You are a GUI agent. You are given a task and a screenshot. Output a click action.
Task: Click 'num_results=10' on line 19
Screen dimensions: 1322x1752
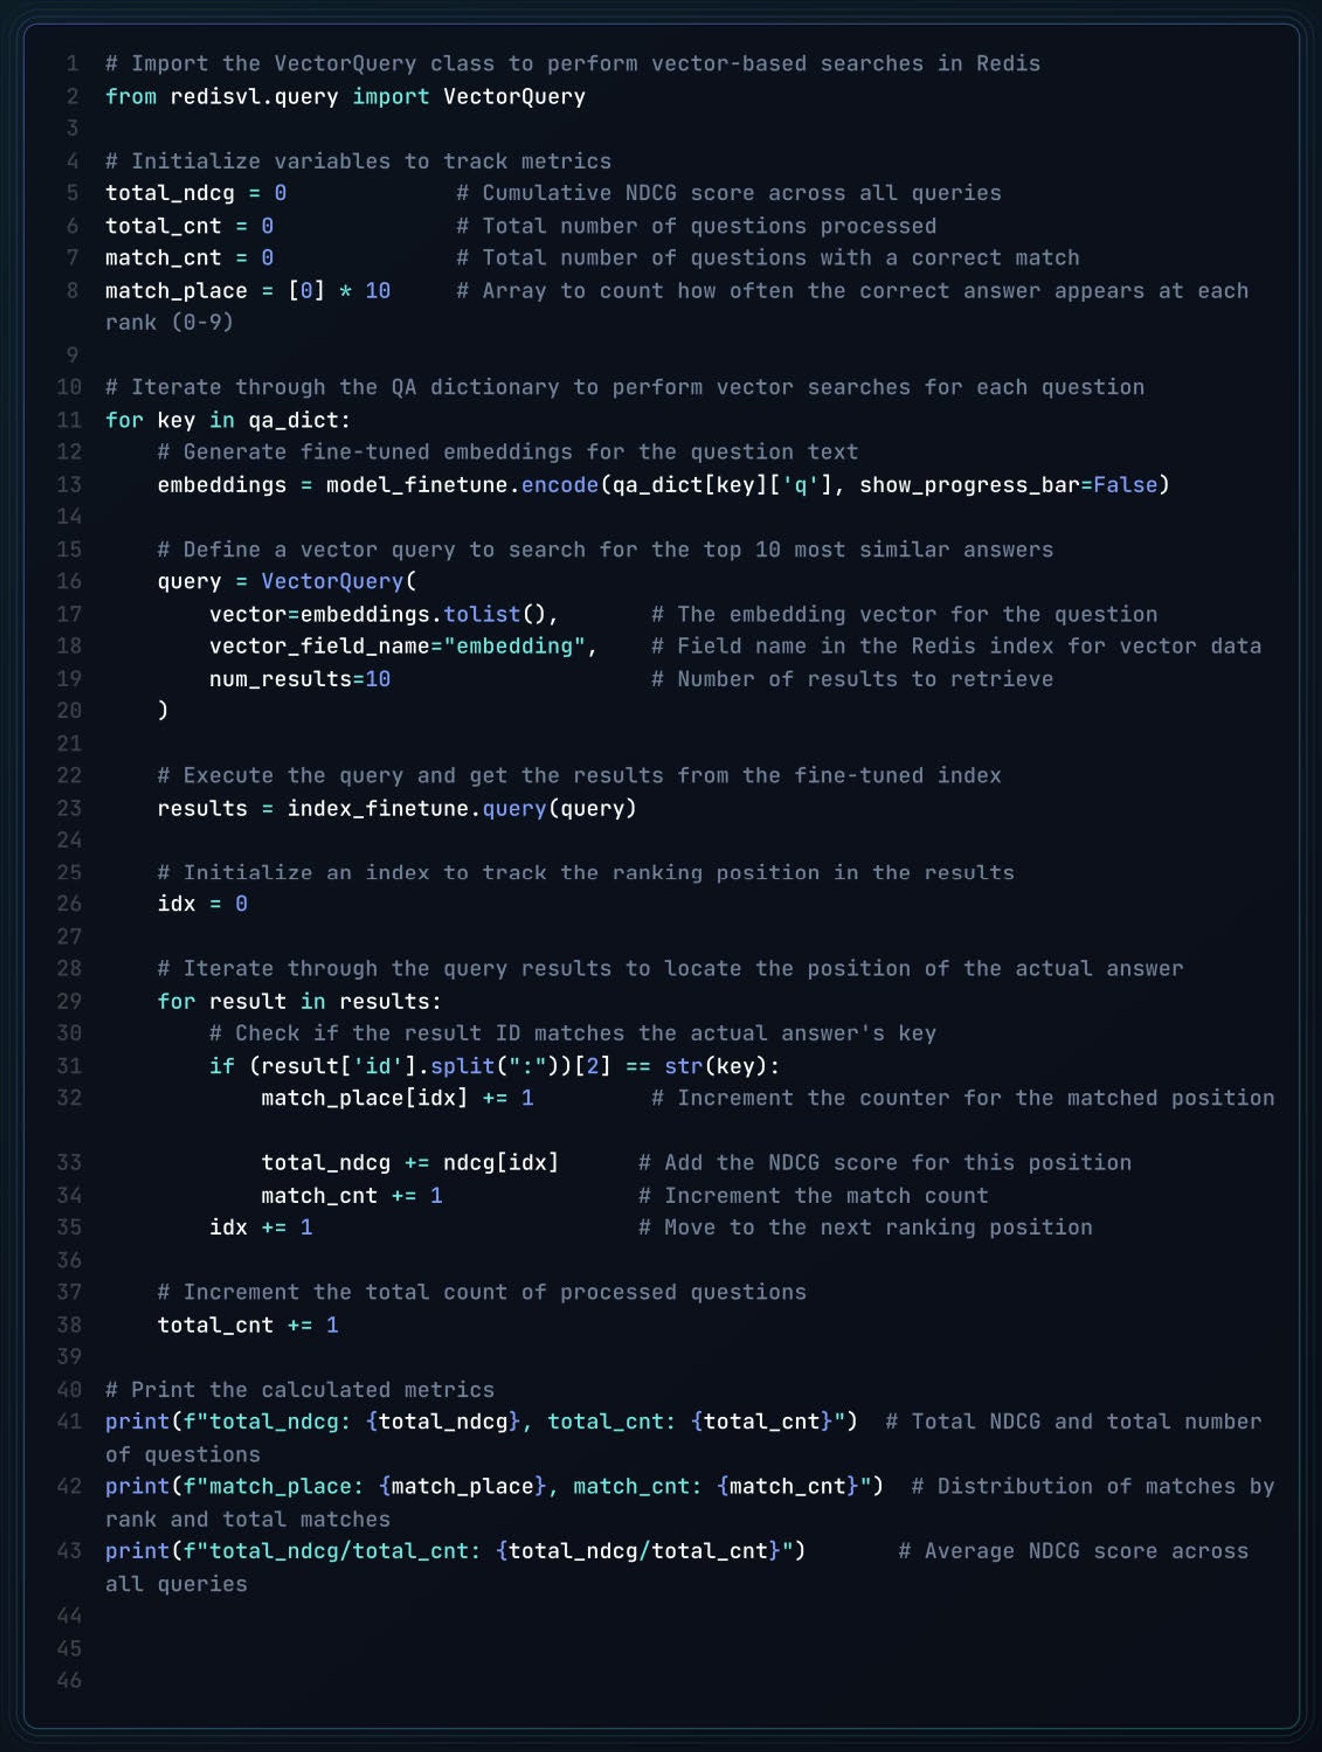pyautogui.click(x=300, y=679)
